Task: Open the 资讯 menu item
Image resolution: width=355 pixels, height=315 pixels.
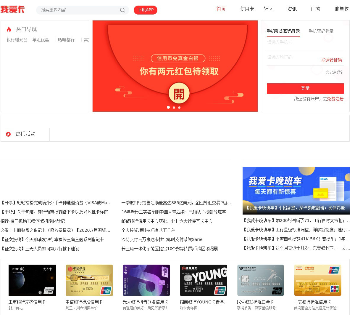Action: click(292, 9)
